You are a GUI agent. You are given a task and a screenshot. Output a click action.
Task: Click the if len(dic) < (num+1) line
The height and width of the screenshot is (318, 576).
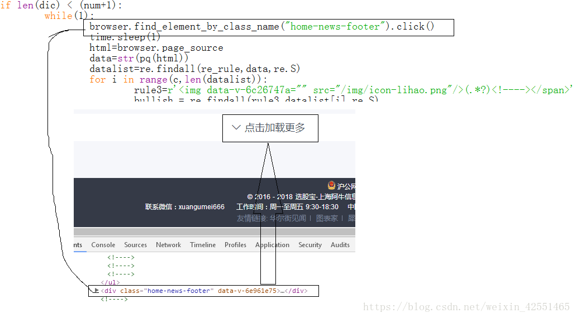point(61,6)
